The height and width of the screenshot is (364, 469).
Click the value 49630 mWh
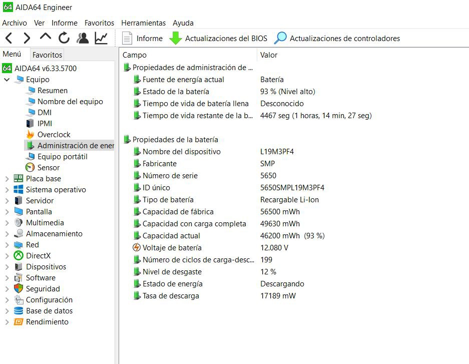[x=280, y=224]
